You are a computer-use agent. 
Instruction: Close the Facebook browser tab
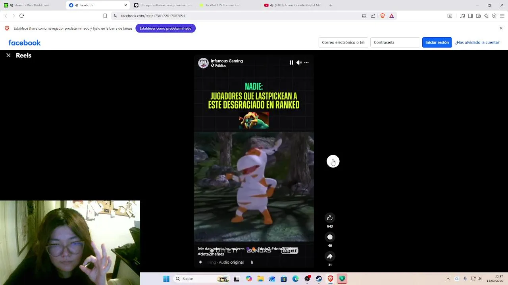125,5
